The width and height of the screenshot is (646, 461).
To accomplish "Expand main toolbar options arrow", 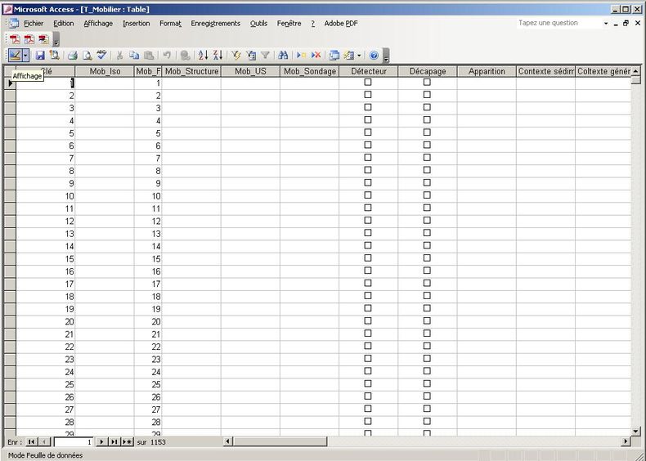I will click(x=386, y=56).
